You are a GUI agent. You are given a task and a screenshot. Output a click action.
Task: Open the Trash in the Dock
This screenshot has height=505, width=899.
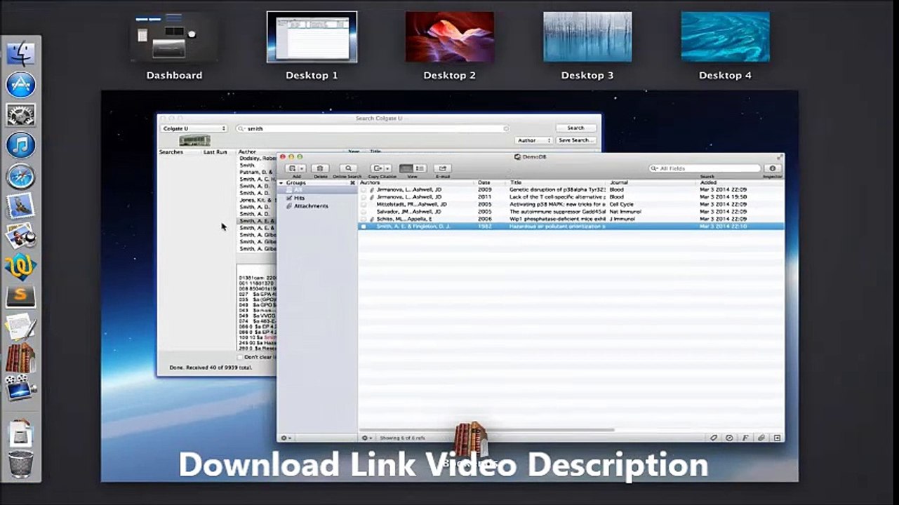click(20, 464)
